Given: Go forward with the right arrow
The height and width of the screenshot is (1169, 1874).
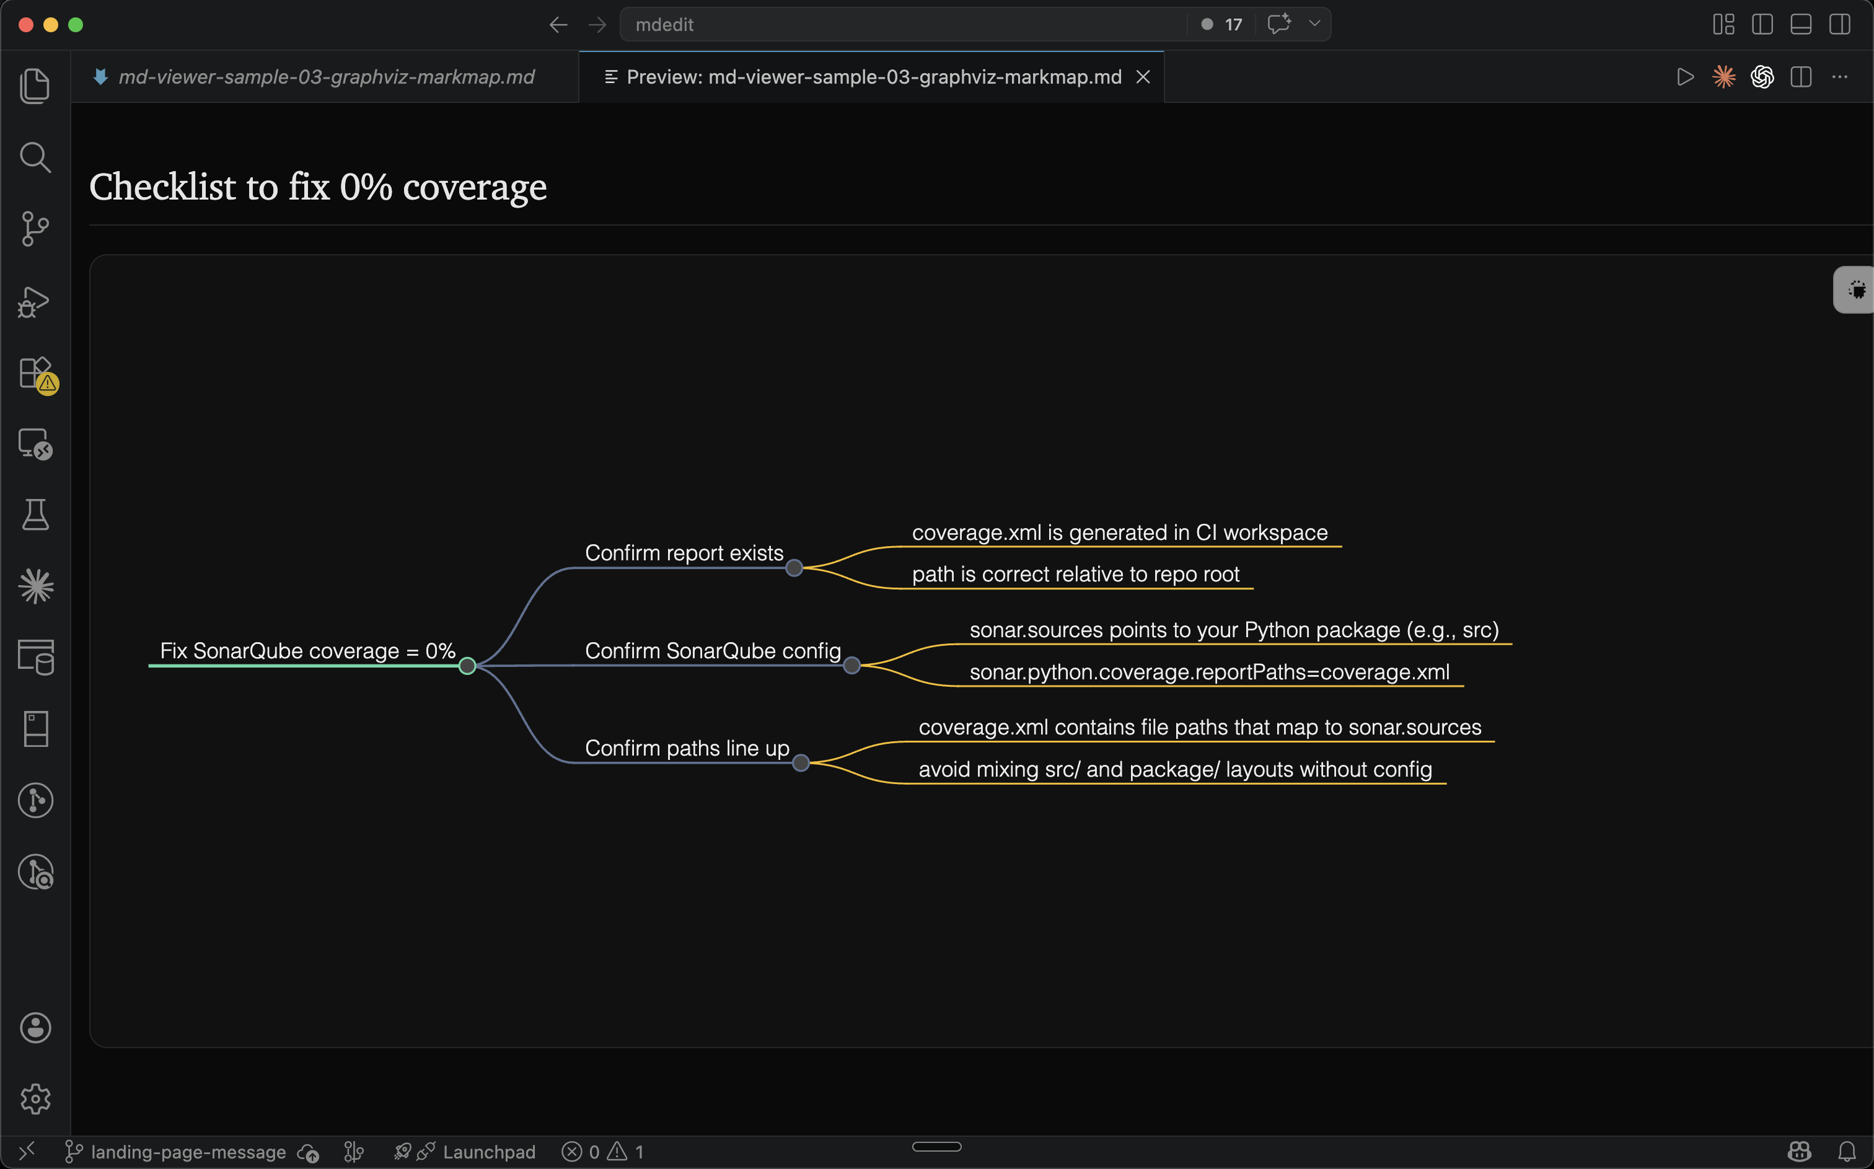Looking at the screenshot, I should pos(597,25).
